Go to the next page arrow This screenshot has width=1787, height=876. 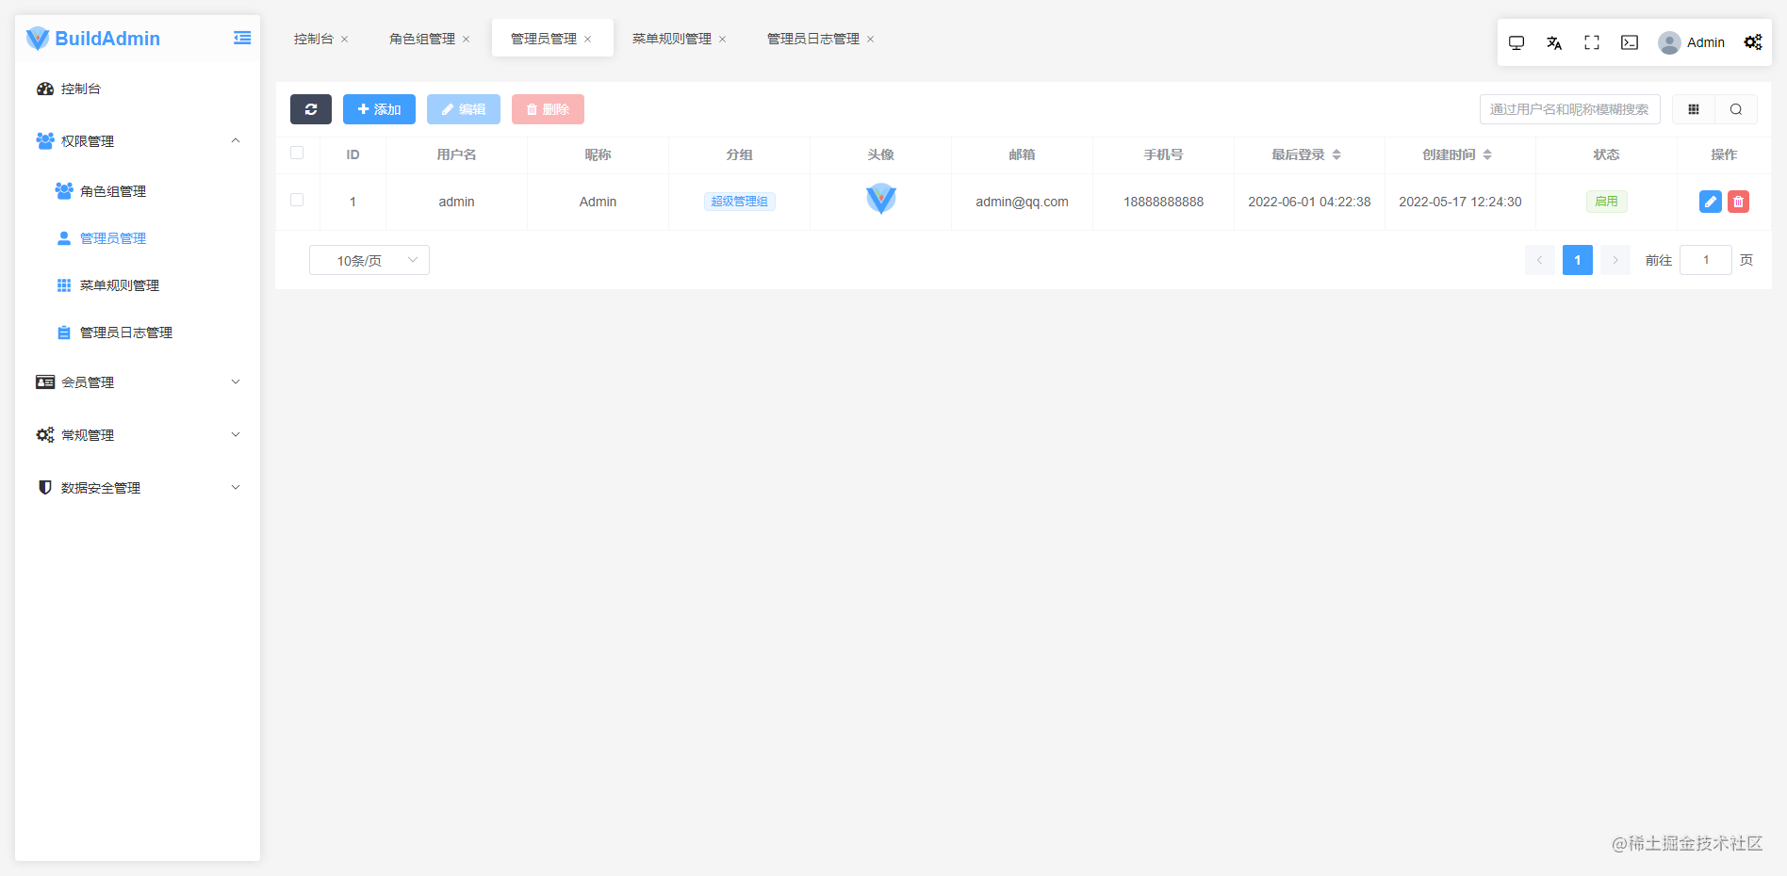pyautogui.click(x=1615, y=260)
